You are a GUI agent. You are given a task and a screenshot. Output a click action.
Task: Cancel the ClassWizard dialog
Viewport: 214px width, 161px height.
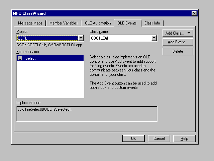[x=159, y=139]
